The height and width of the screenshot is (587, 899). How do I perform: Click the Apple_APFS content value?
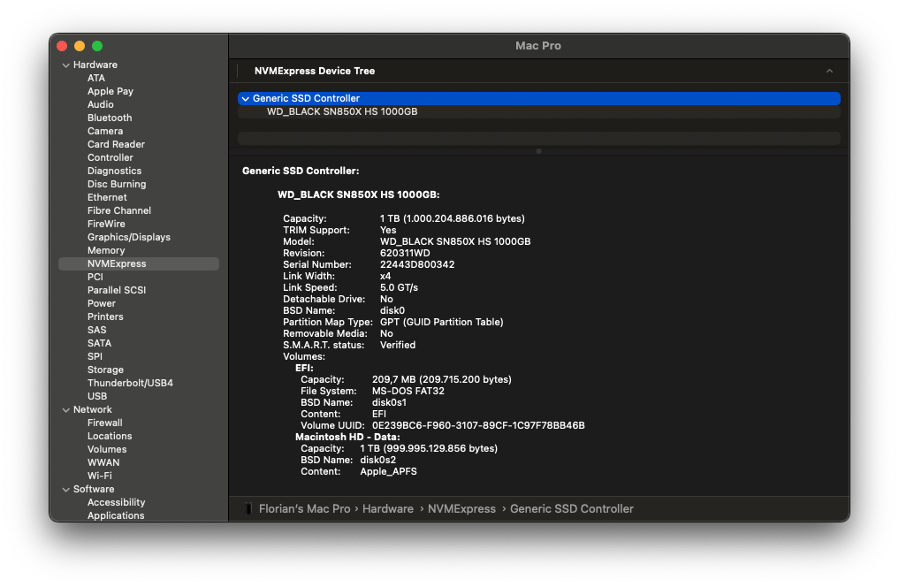click(388, 472)
